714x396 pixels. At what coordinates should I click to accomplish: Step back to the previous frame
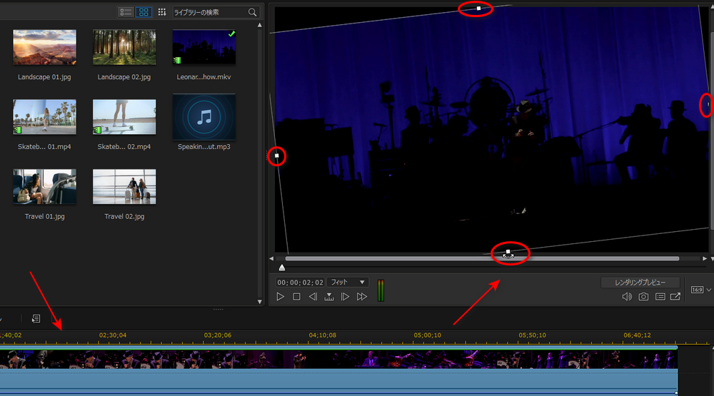pyautogui.click(x=313, y=297)
